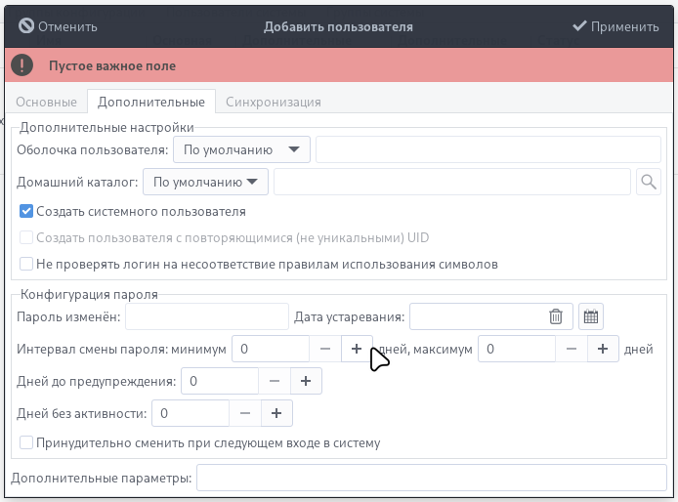The height and width of the screenshot is (502, 678).
Task: Expand the "Домашний каталог" dropdown
Action: (x=205, y=182)
